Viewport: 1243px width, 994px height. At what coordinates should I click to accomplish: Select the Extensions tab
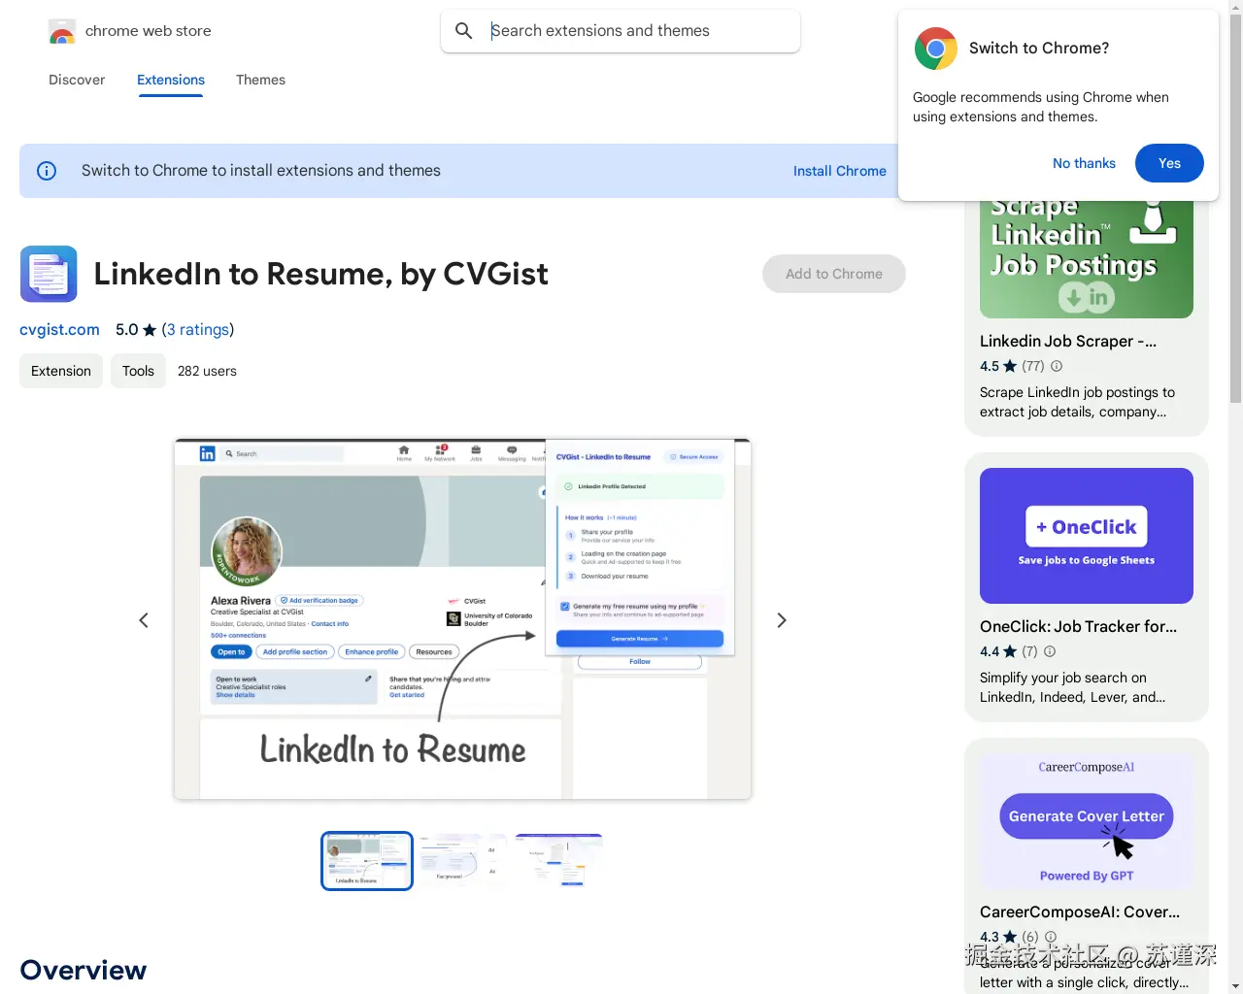pyautogui.click(x=170, y=80)
